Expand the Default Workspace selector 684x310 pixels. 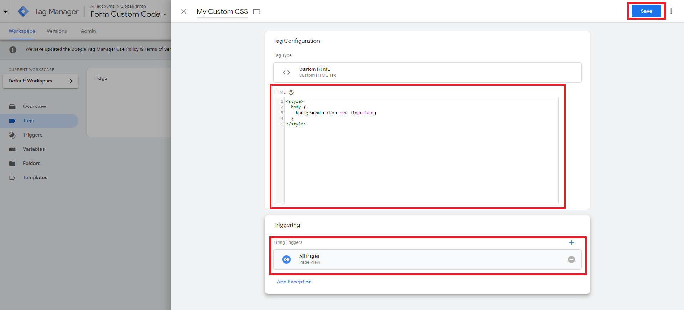click(x=41, y=81)
